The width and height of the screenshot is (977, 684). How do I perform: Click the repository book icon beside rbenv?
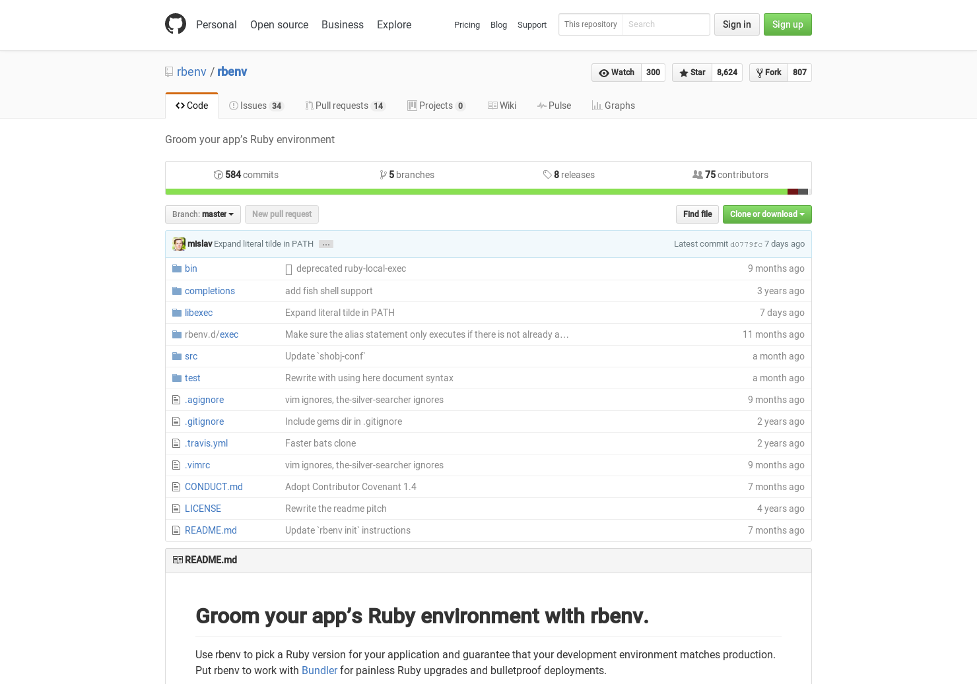coord(169,72)
